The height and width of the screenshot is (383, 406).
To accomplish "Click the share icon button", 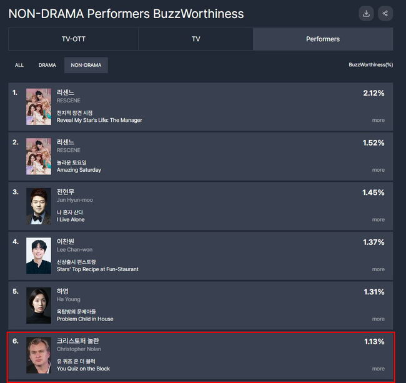I will (x=385, y=14).
